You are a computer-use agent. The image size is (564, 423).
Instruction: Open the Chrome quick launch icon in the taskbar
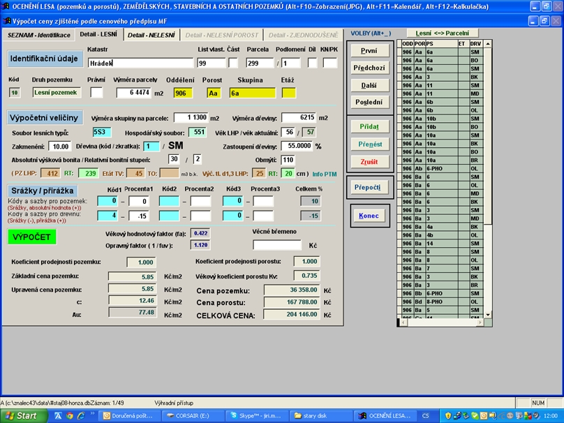tap(70, 415)
